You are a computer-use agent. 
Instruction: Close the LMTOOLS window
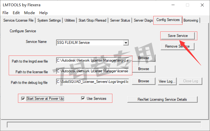tap(202, 5)
